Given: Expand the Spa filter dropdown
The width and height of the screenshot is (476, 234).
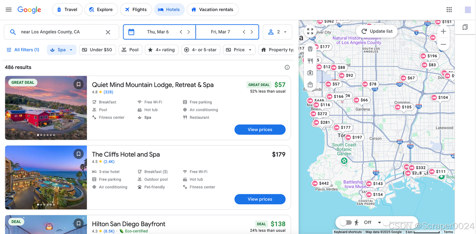Looking at the screenshot, I should pos(62,50).
